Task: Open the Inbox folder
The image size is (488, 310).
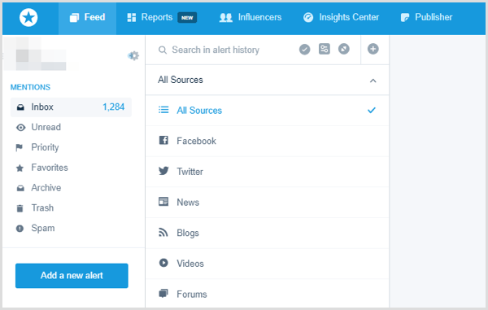Action: (x=71, y=107)
